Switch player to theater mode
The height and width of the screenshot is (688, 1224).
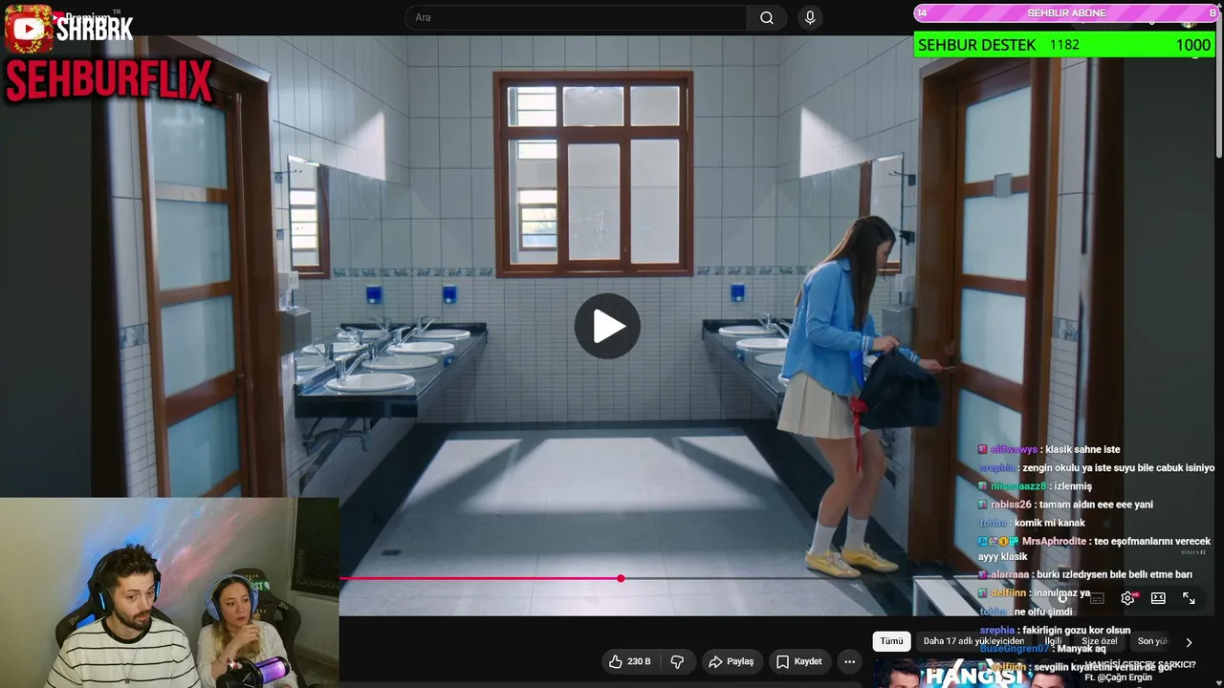pyautogui.click(x=1158, y=598)
